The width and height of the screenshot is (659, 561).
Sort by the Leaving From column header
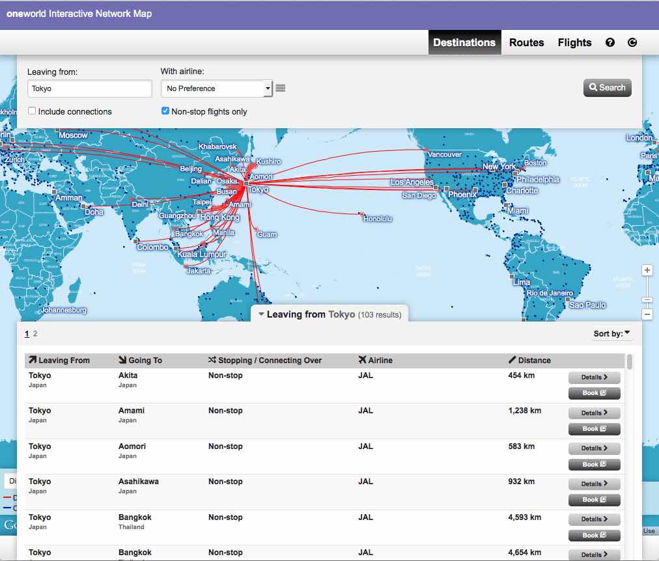click(59, 361)
